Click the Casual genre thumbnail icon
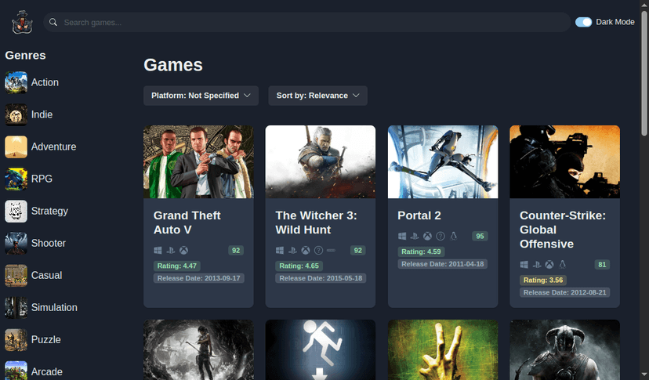 click(x=16, y=275)
